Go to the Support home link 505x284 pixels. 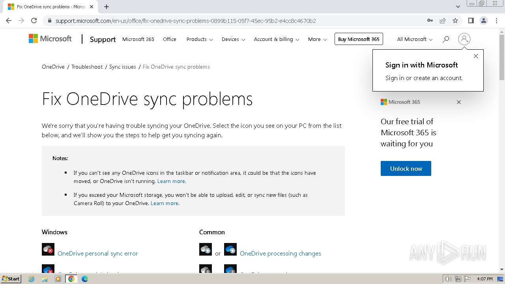click(103, 39)
